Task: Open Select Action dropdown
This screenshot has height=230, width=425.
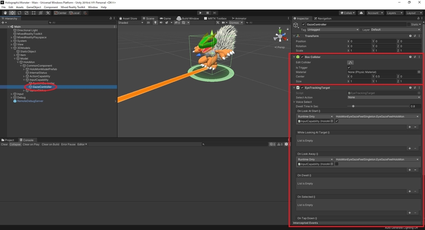Action: (x=384, y=97)
